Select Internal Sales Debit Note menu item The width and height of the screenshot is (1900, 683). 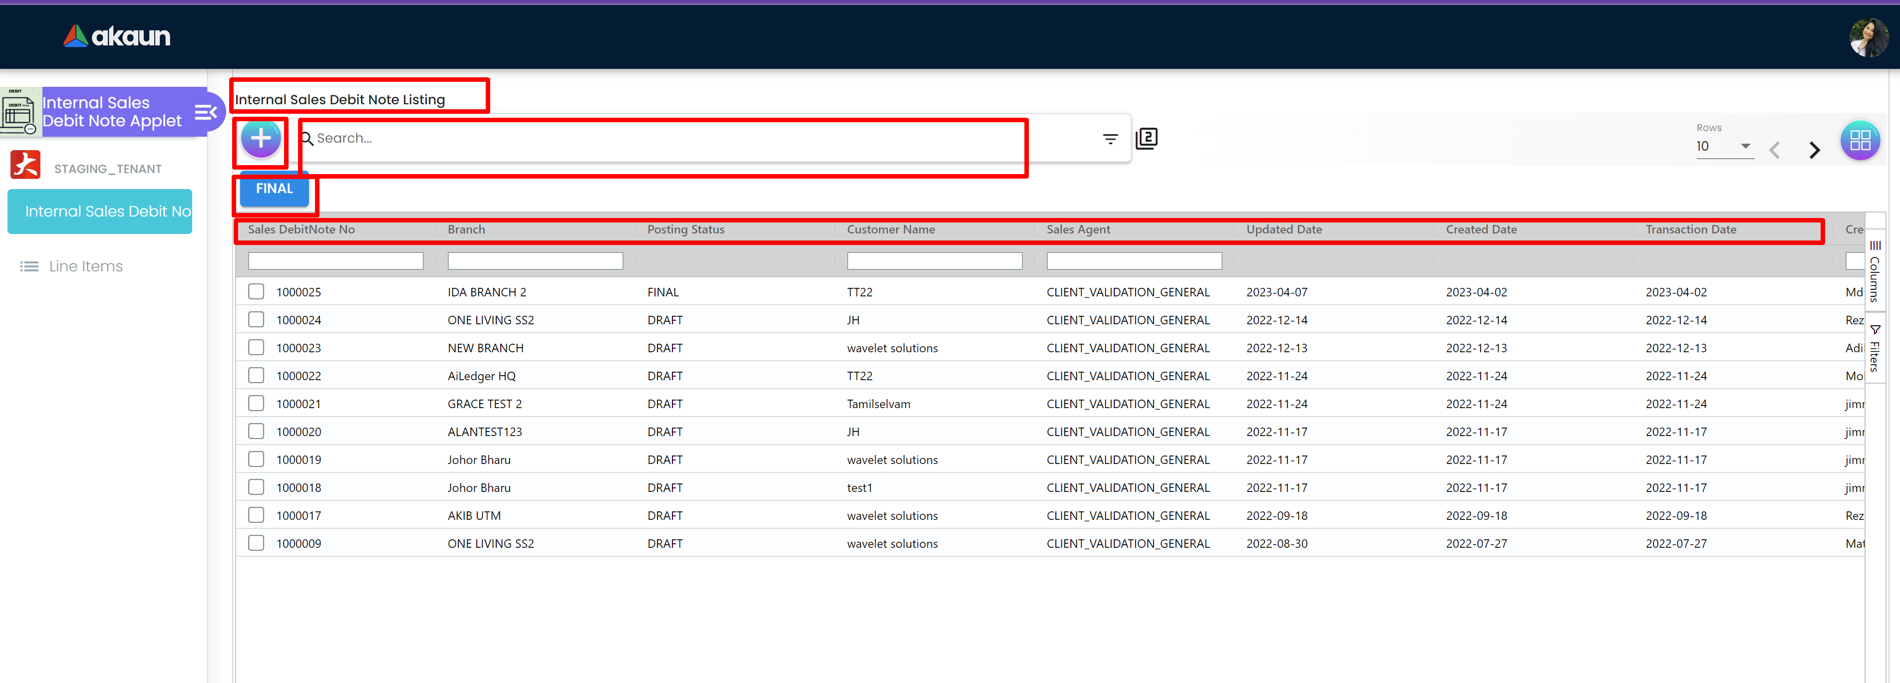(x=100, y=212)
